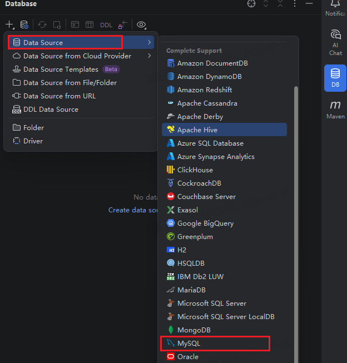Select Azure Synapse Analytics entry
The height and width of the screenshot is (363, 347).
224,157
